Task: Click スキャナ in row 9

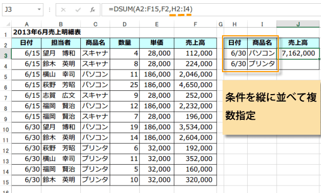Action: pos(95,117)
